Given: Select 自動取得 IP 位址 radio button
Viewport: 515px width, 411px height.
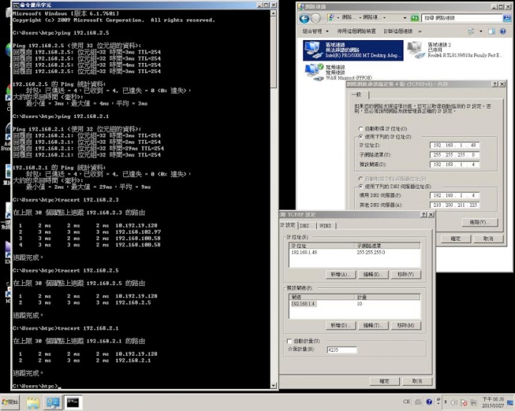Looking at the screenshot, I should pyautogui.click(x=360, y=129).
